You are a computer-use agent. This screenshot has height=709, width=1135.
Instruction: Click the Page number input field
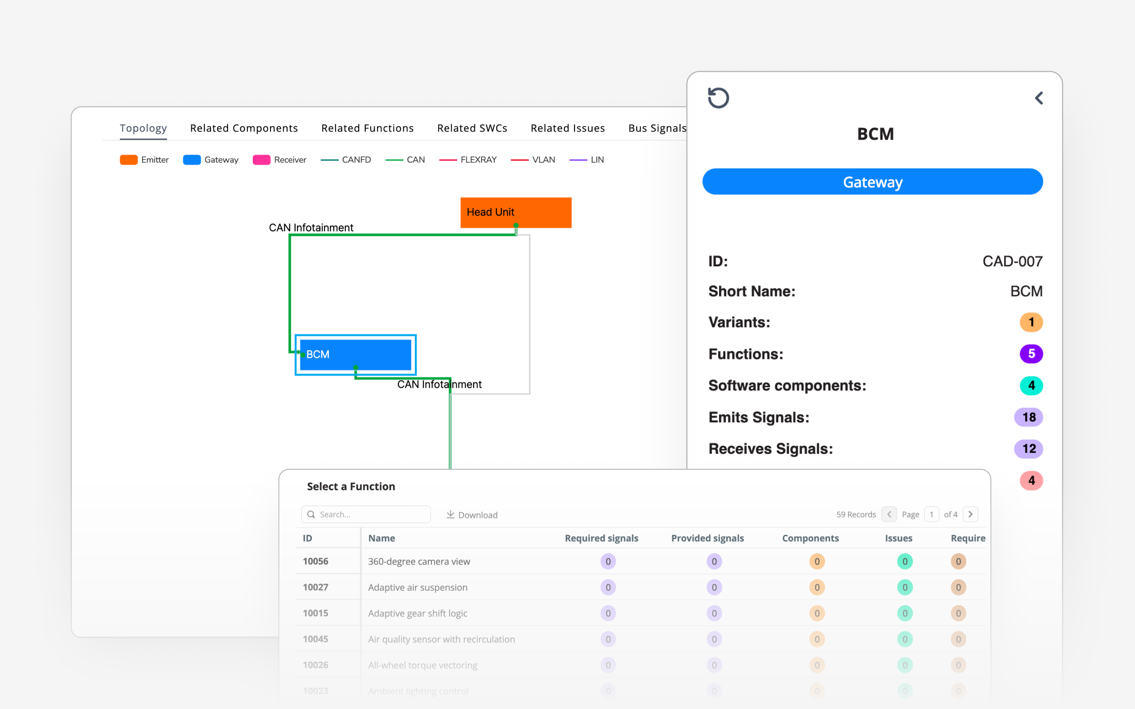click(x=931, y=514)
